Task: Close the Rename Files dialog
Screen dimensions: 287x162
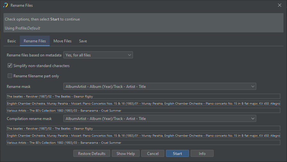Action: click(x=279, y=5)
